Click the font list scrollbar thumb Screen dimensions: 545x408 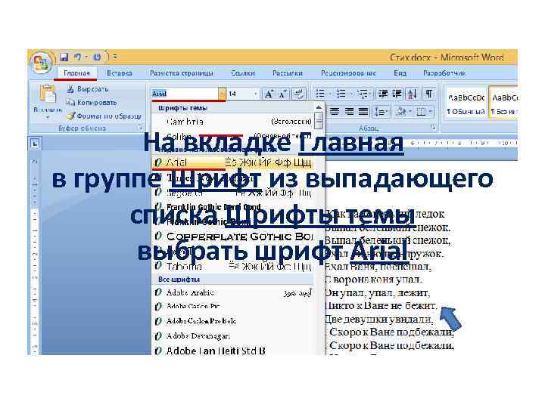pyautogui.click(x=319, y=121)
